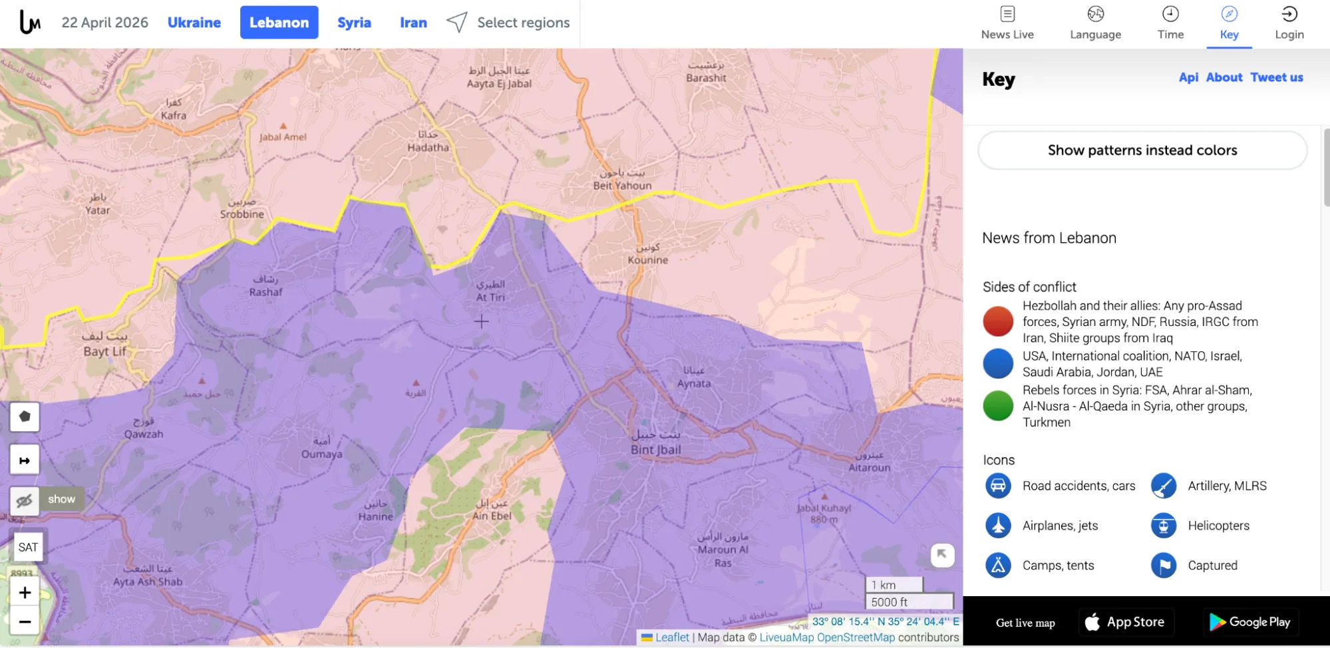The width and height of the screenshot is (1330, 648).
Task: Click the Captured flag icon
Action: click(x=1164, y=566)
